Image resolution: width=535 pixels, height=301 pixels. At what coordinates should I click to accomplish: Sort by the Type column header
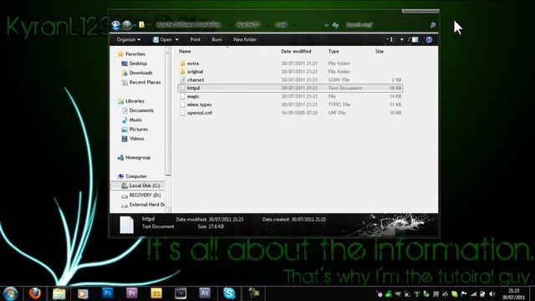[334, 51]
